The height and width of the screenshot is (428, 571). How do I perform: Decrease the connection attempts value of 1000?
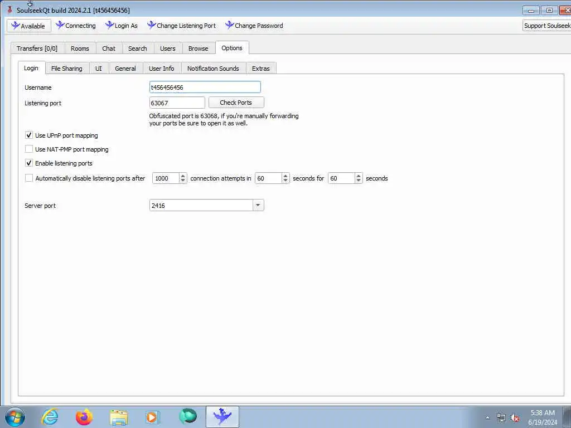tap(183, 181)
